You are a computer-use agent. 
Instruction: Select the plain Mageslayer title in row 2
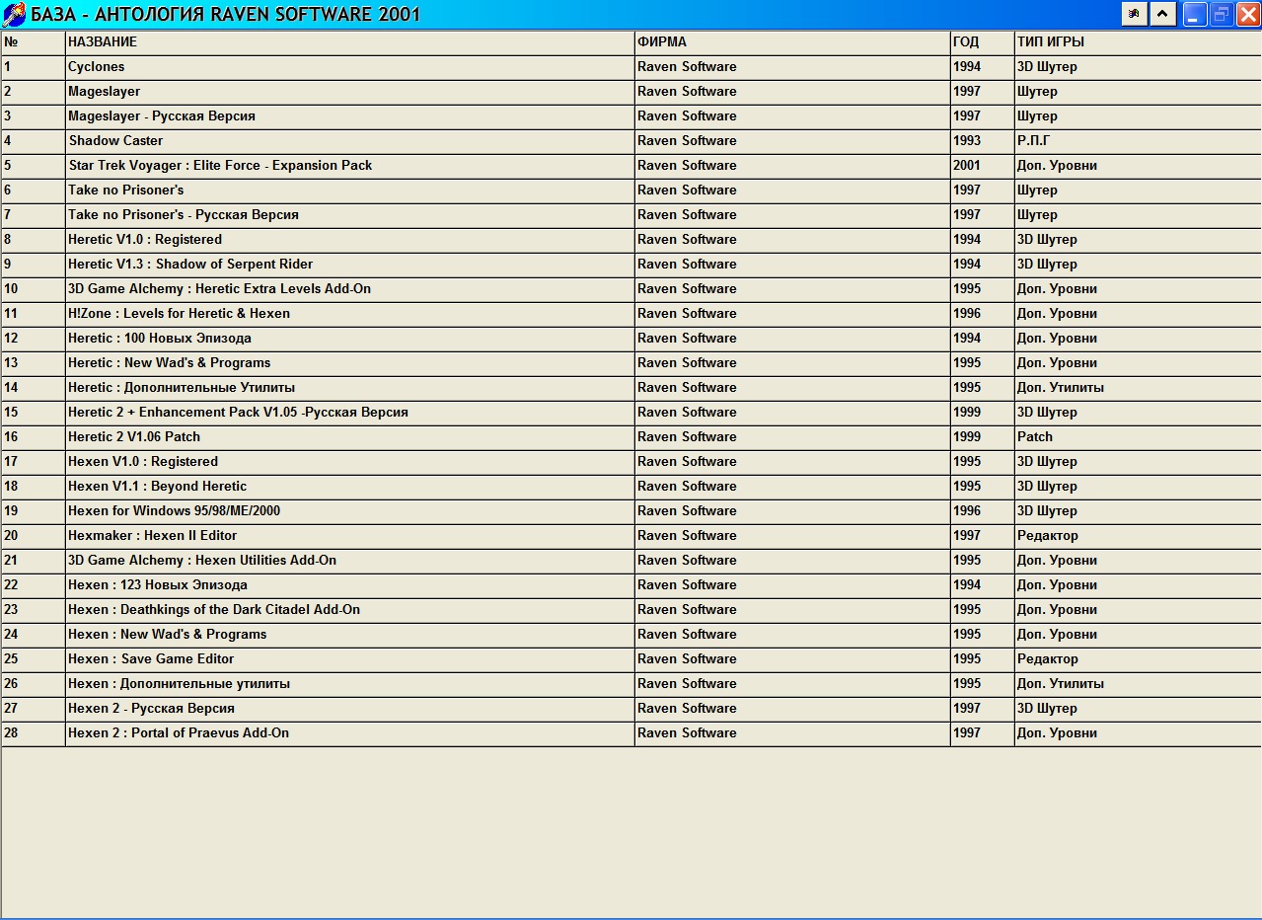click(x=105, y=92)
